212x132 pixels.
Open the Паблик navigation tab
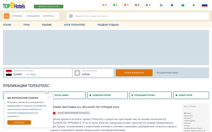pos(47,25)
